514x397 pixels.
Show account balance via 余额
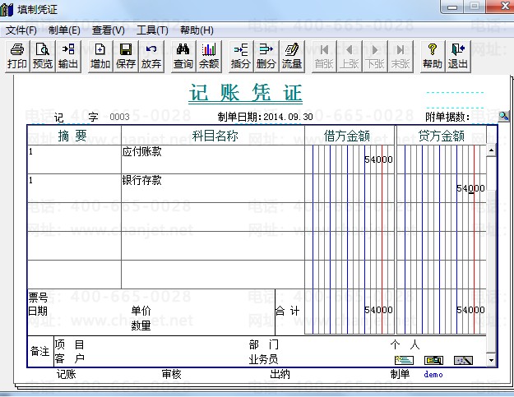(209, 55)
